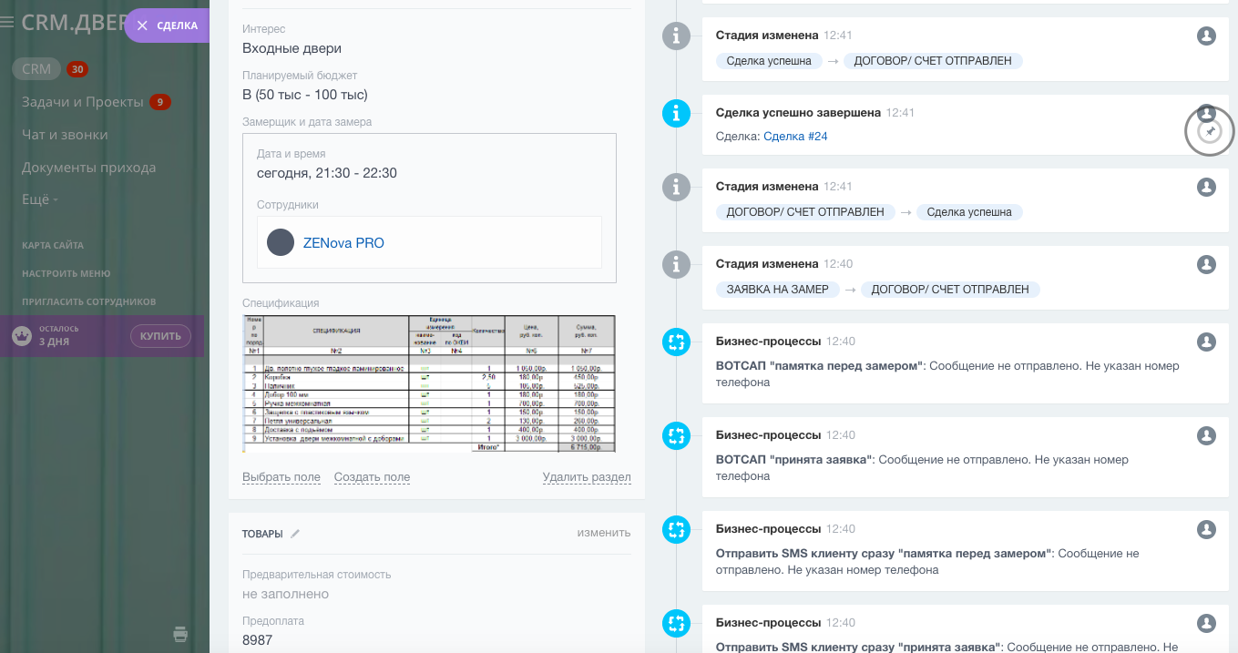Close the СДЕЛКА side panel
Viewport: 1238px width, 653px height.
pos(142,26)
